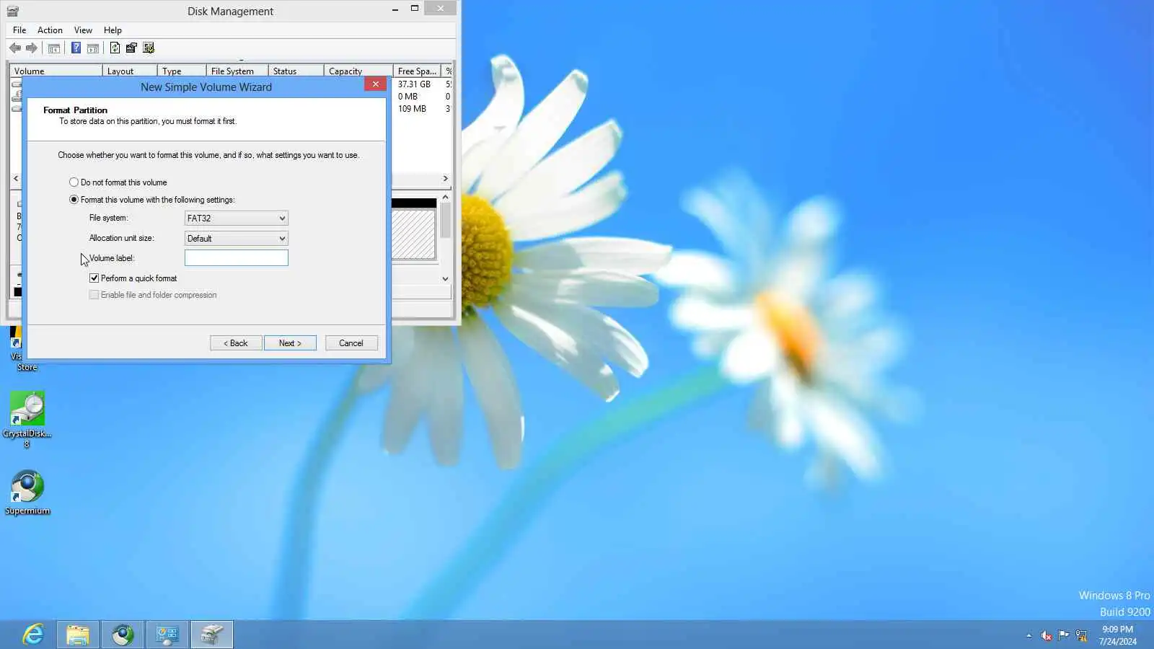Open the Supermium desktop shortcut
The image size is (1154, 649).
27,493
